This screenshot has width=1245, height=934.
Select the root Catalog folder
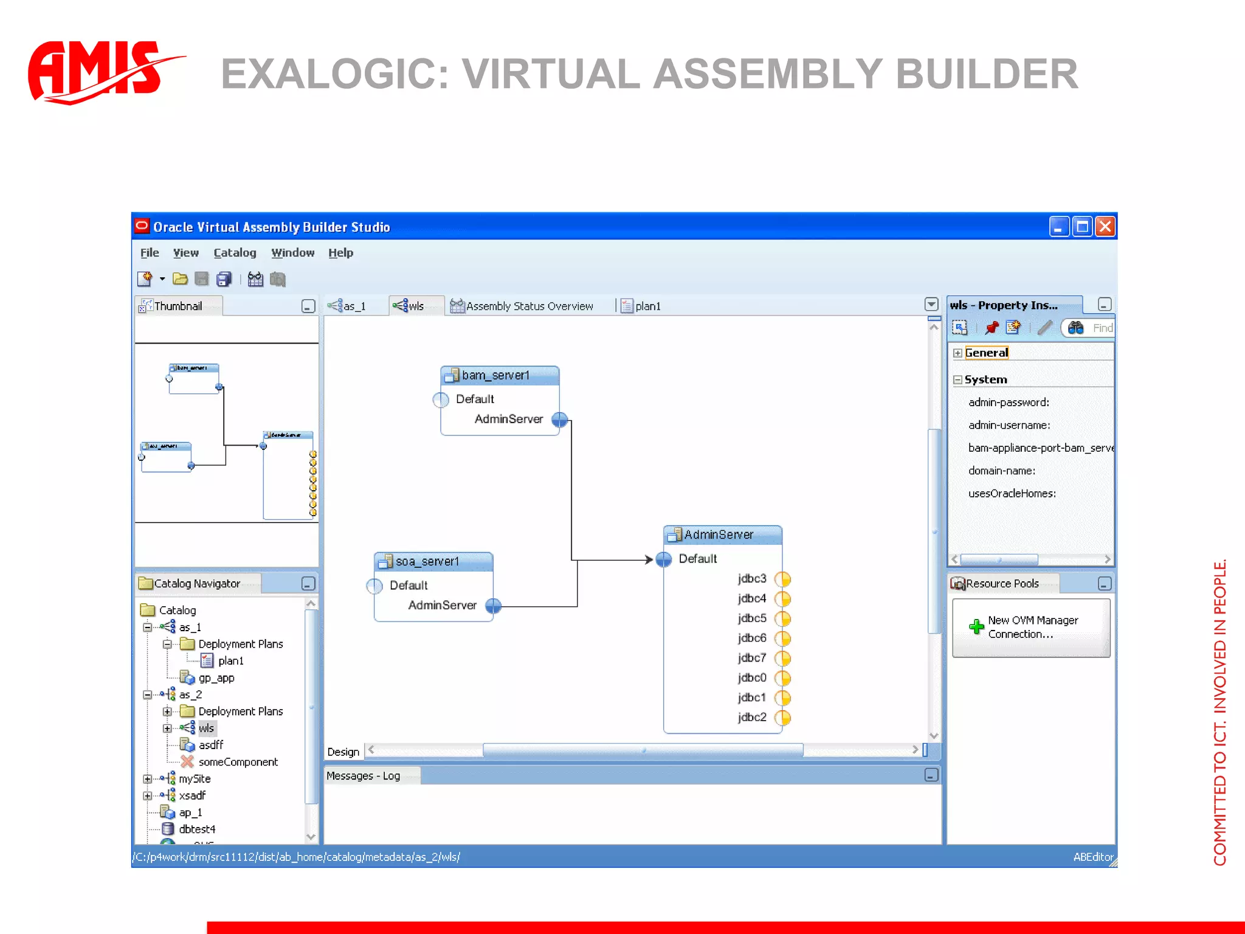pyautogui.click(x=177, y=611)
